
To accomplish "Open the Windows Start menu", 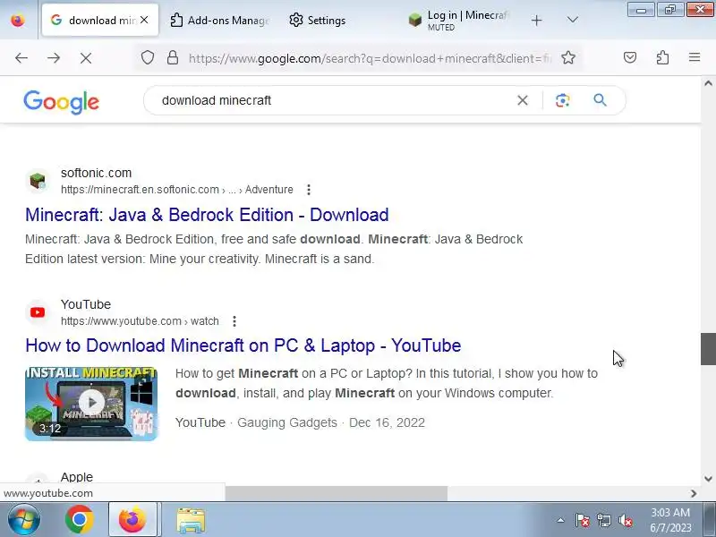I will coord(23,520).
